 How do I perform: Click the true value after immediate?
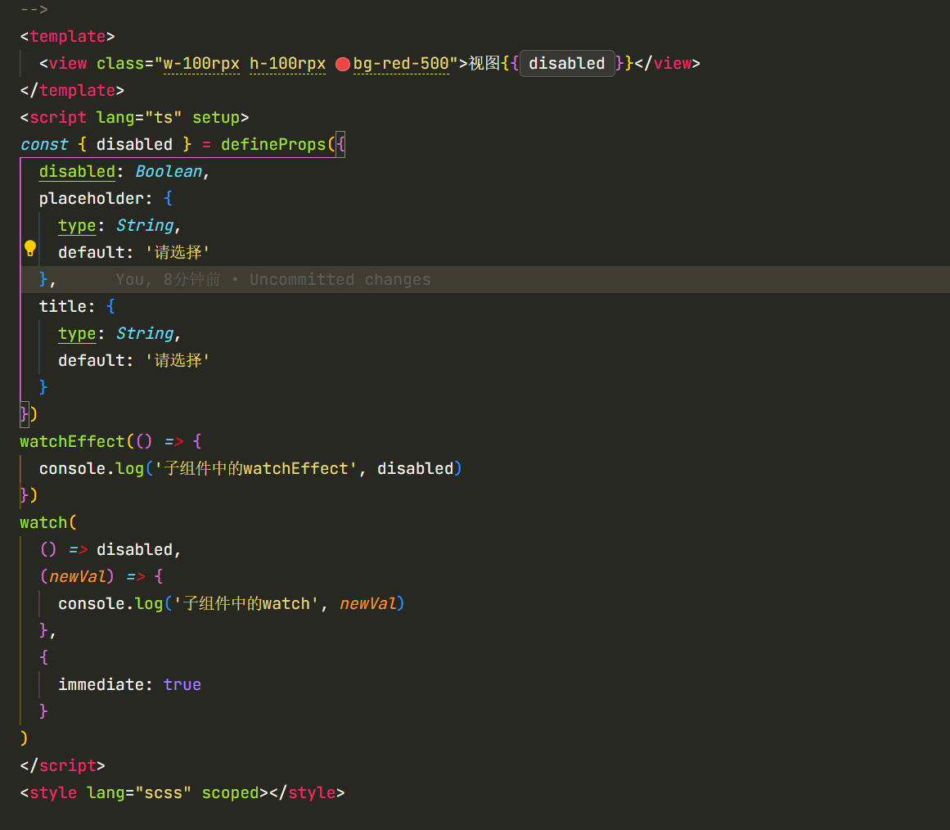182,685
